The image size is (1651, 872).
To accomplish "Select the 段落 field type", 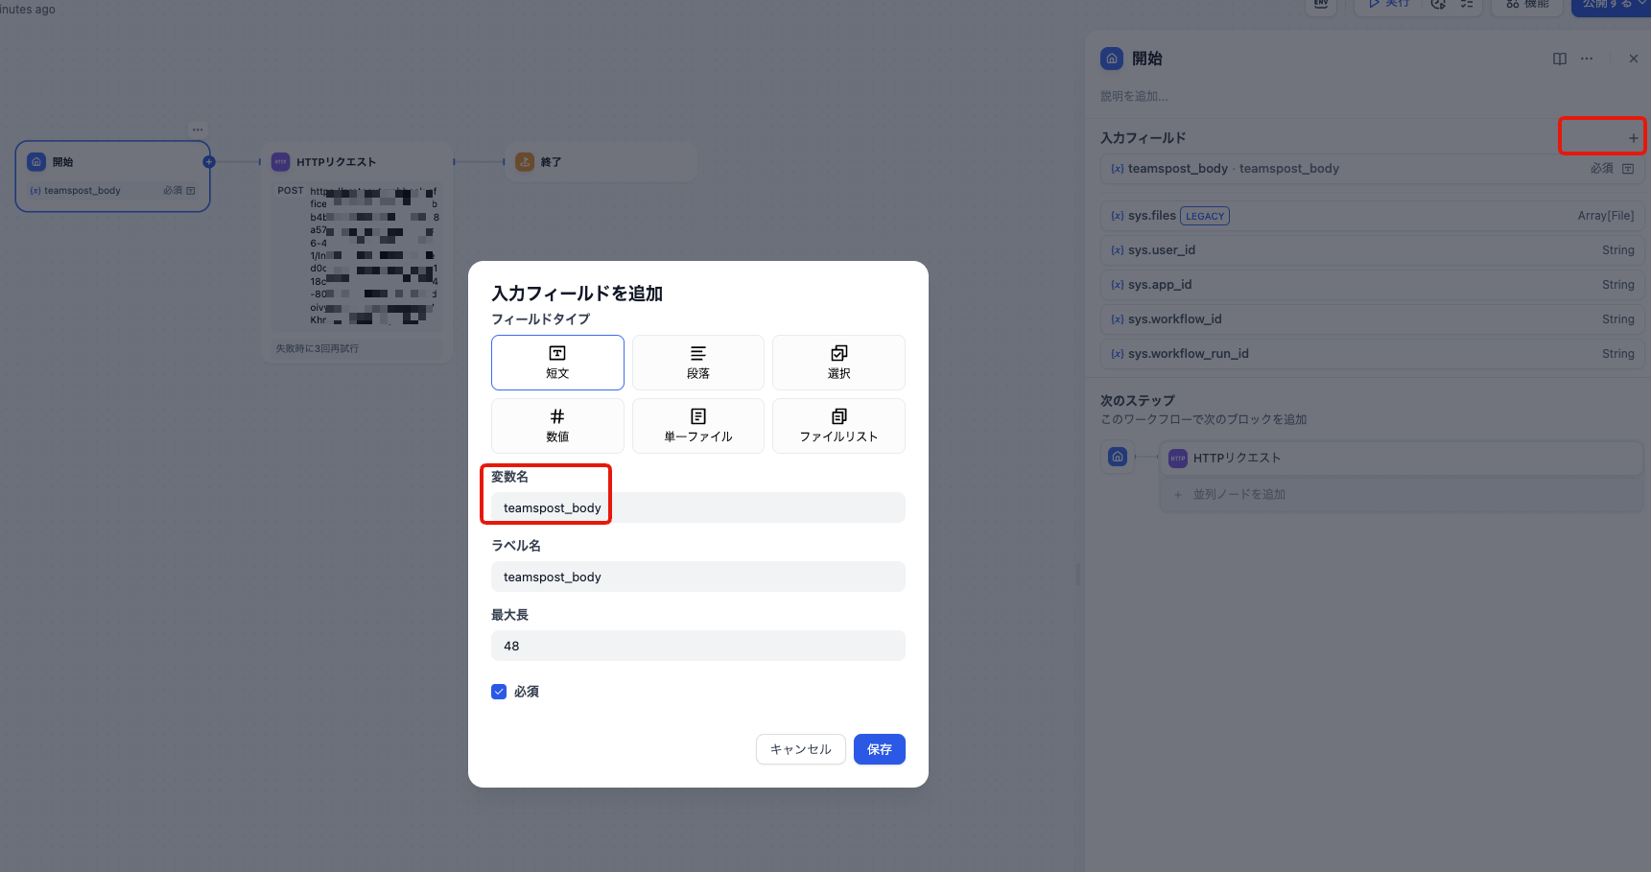I will click(x=698, y=363).
